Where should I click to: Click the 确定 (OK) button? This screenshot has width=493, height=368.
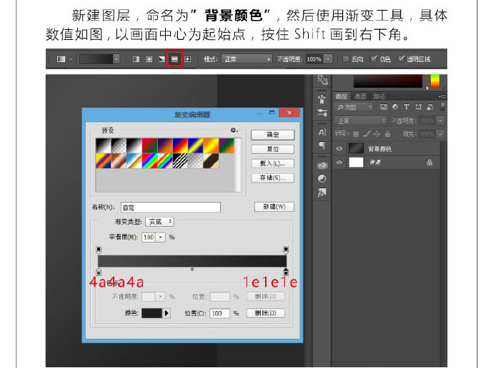[272, 135]
